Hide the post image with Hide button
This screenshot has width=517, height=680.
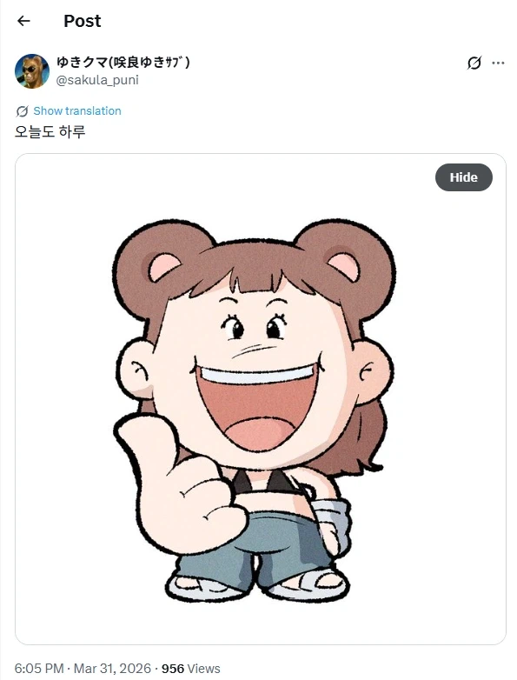[x=463, y=177]
